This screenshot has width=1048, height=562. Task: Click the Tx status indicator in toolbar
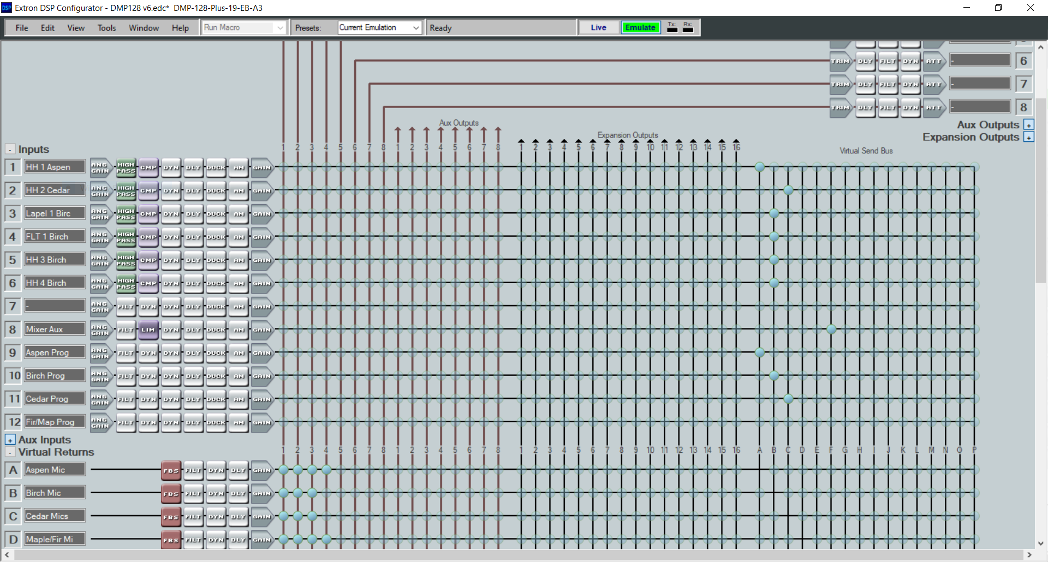click(672, 27)
